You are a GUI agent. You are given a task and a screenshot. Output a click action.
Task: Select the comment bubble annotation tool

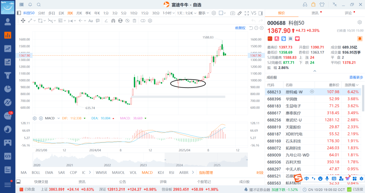[x=98, y=21]
